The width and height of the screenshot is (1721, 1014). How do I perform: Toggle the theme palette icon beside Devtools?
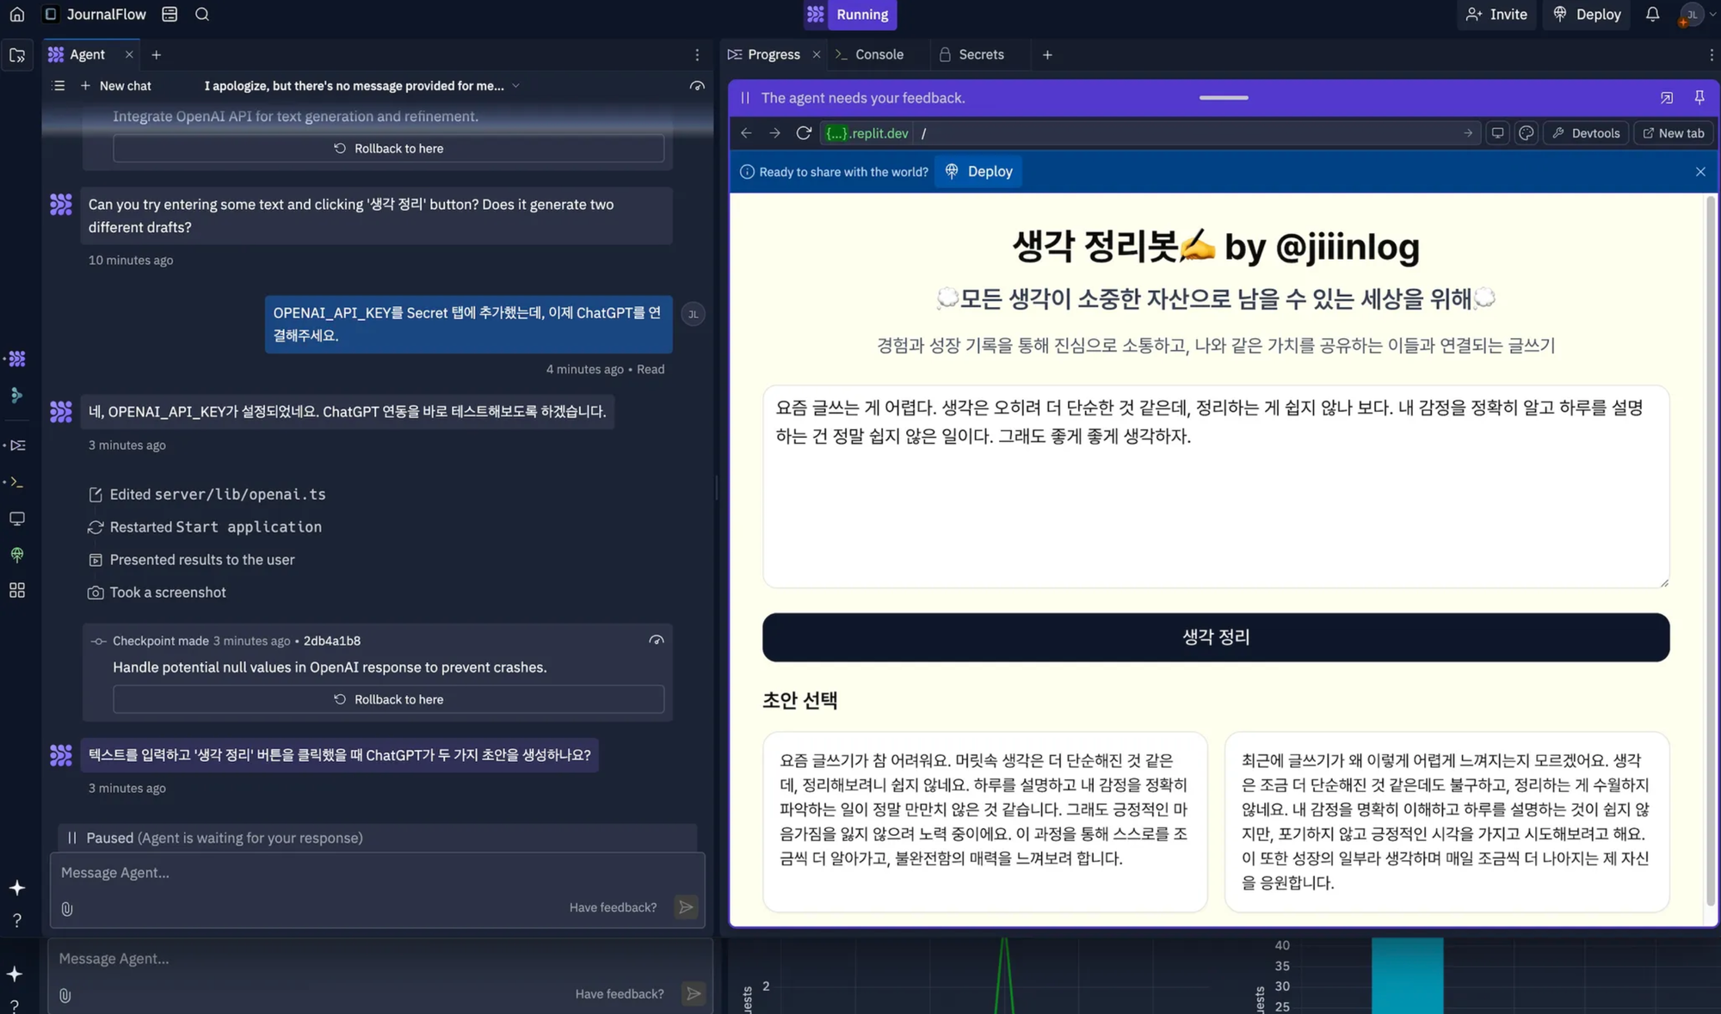click(1527, 133)
